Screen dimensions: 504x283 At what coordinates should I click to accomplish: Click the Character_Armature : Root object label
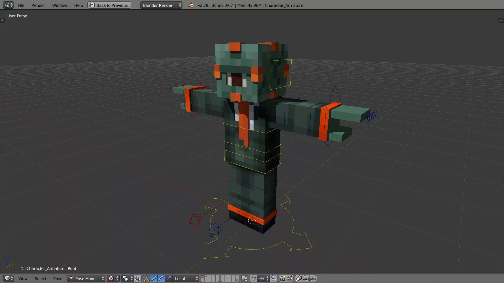point(48,269)
